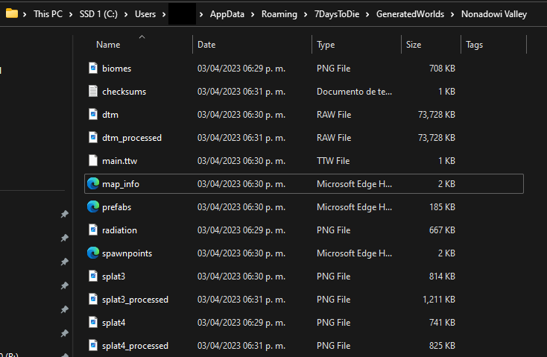The image size is (547, 357).
Task: Select the dtm RAW file icon
Action: tap(93, 114)
